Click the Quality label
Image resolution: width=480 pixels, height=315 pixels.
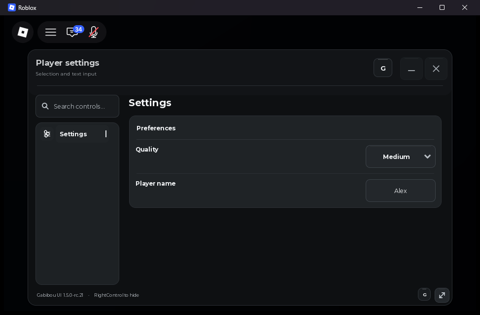pos(147,150)
